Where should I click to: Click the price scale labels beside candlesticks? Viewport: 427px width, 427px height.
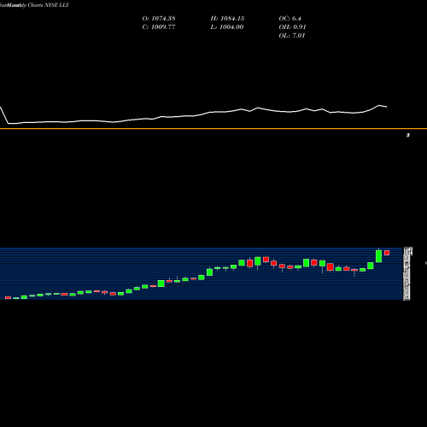[x=407, y=273]
